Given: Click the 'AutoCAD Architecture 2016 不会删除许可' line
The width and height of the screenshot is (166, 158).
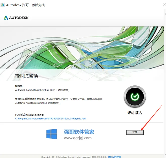Looking at the screenshot, I should pos(38,103).
